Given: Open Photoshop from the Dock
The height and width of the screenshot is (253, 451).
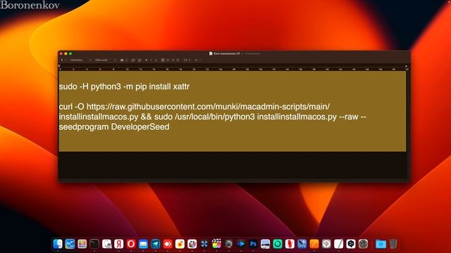Looking at the screenshot, I should tap(253, 244).
